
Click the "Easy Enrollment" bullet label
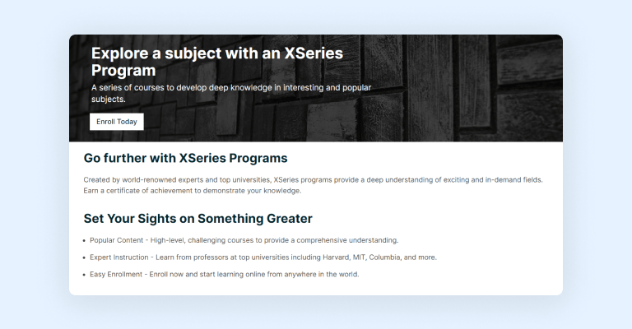point(117,275)
